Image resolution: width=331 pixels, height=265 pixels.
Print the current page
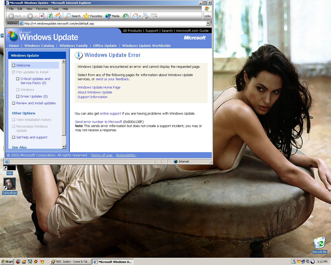click(x=146, y=16)
